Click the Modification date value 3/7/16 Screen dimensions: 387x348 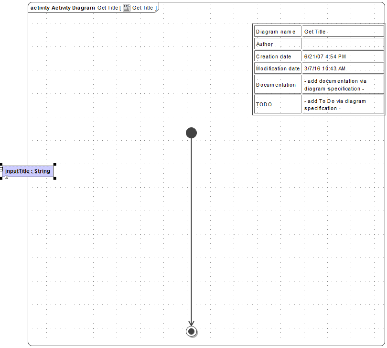322,68
